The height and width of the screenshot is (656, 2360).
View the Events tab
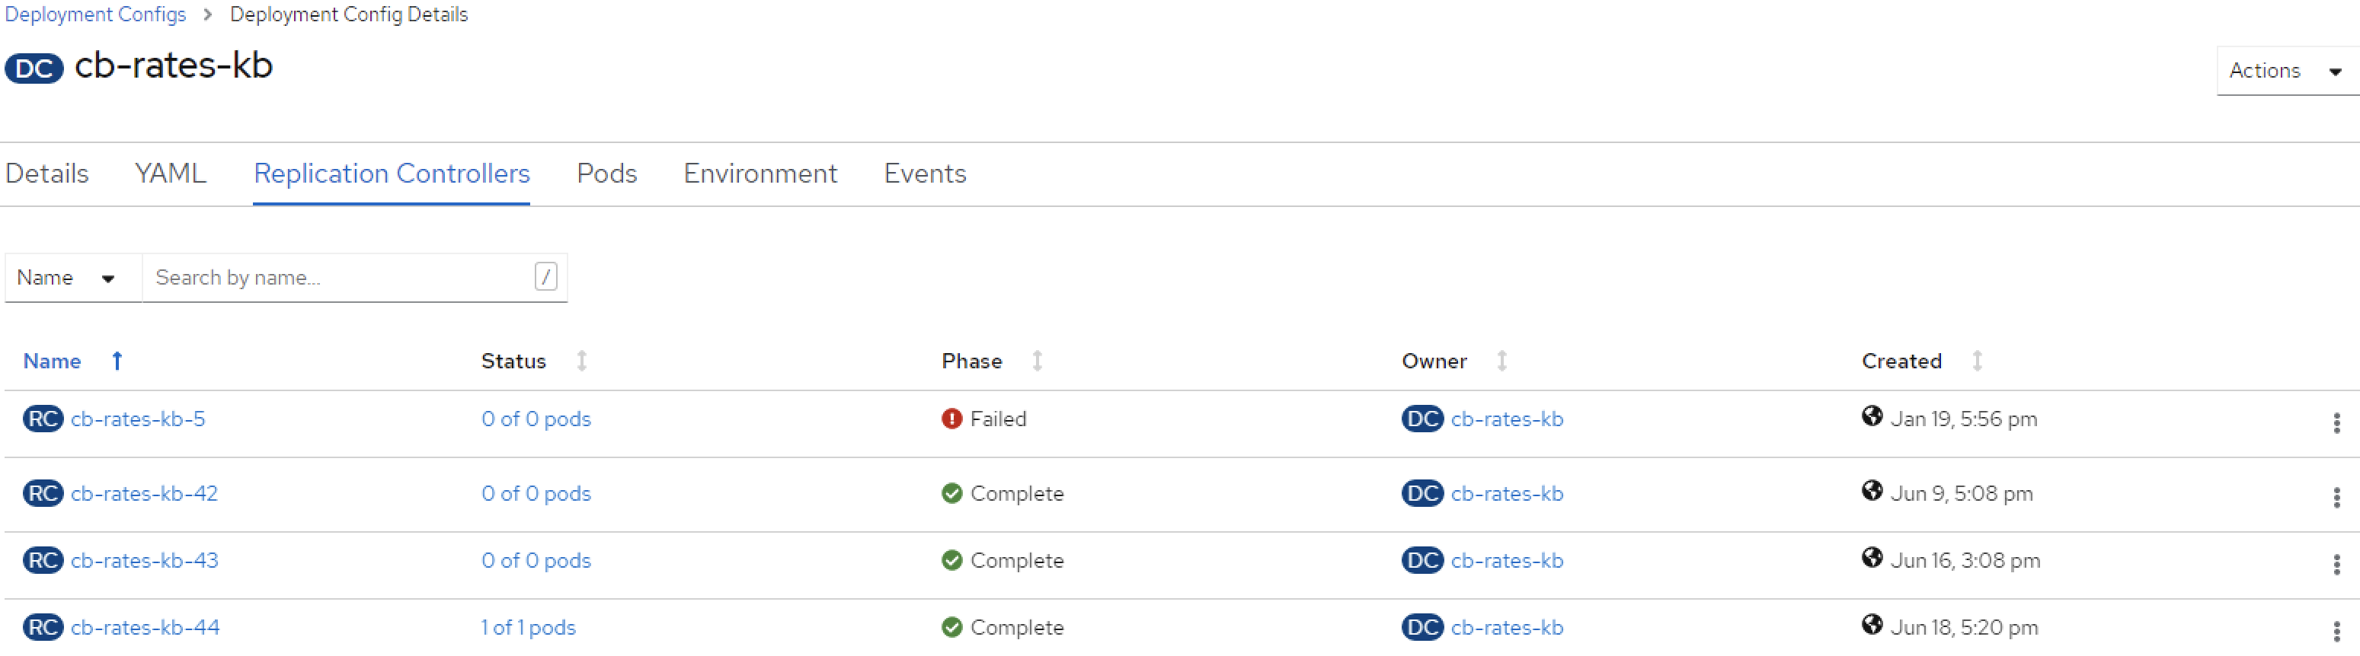pyautogui.click(x=924, y=174)
